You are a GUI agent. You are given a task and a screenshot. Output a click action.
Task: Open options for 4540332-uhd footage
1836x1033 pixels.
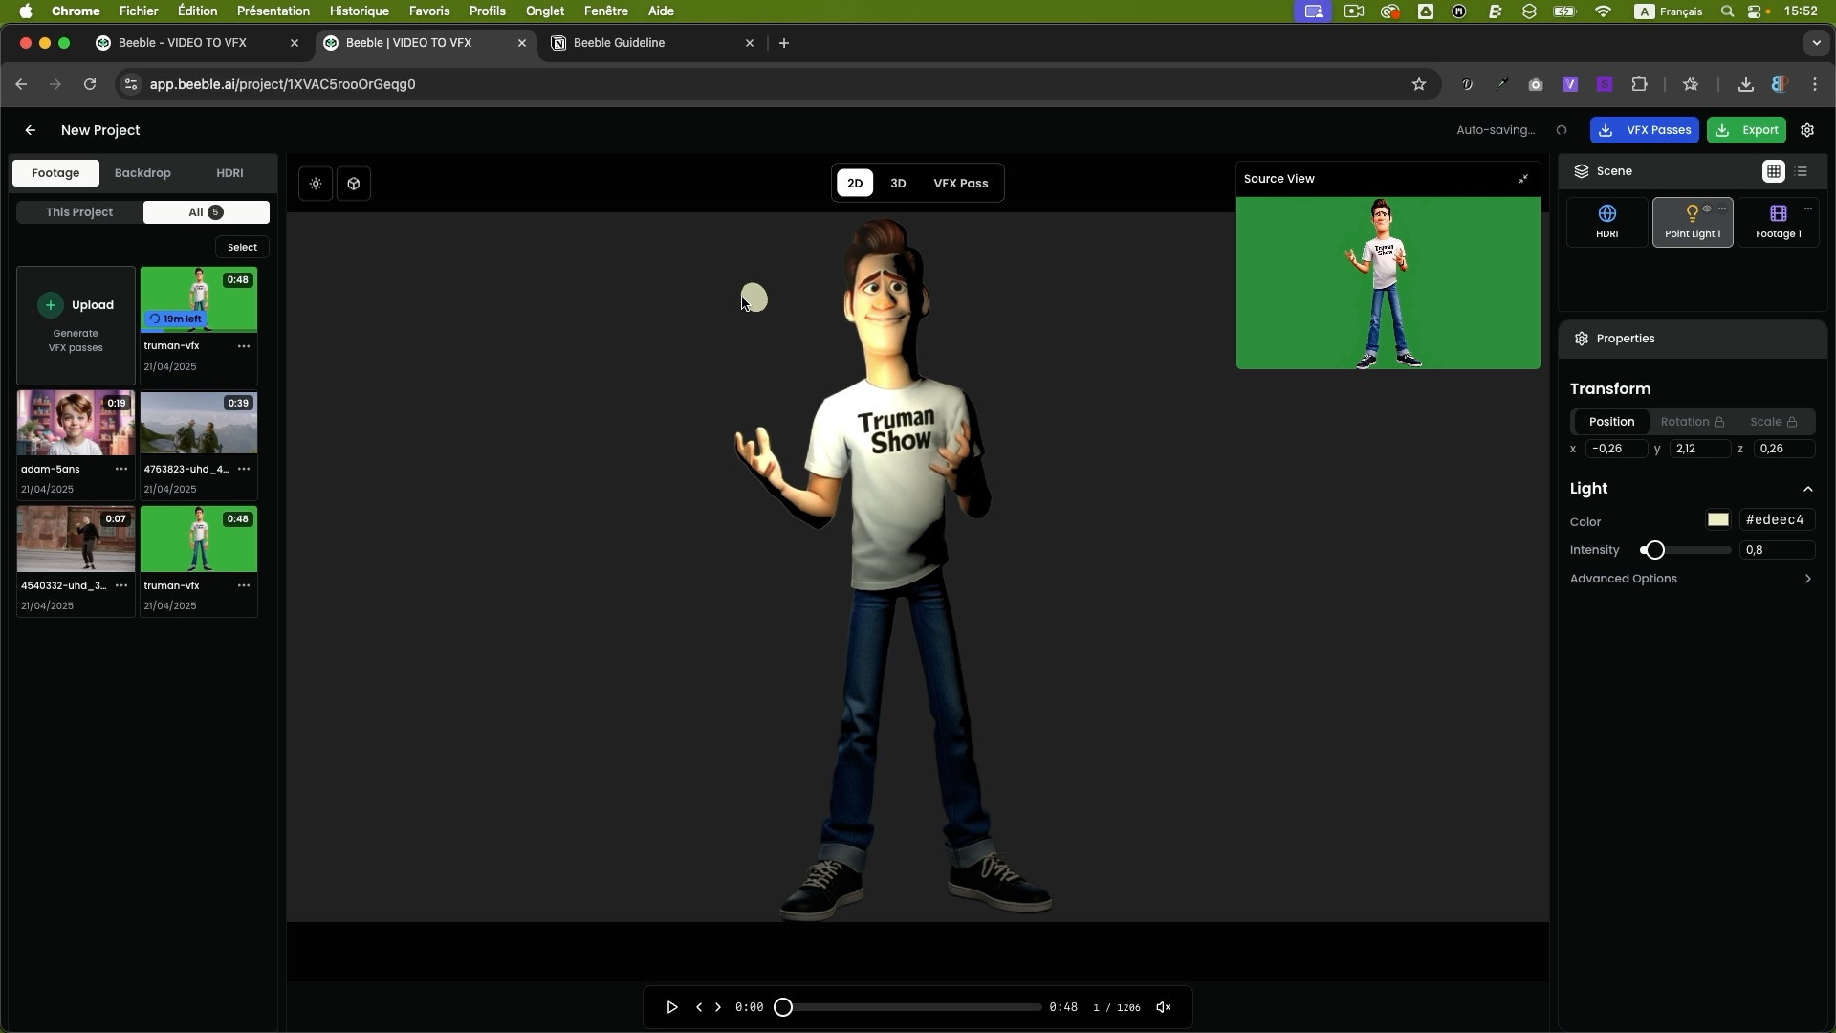(x=121, y=585)
